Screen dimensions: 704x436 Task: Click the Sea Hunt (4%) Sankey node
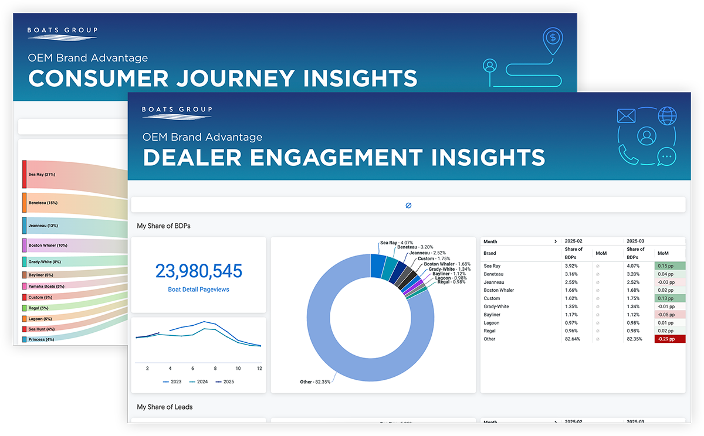[x=25, y=329]
